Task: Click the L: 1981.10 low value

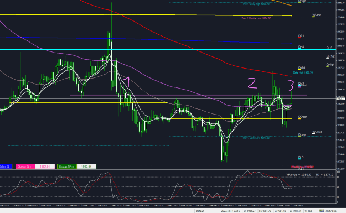Action: point(280,211)
